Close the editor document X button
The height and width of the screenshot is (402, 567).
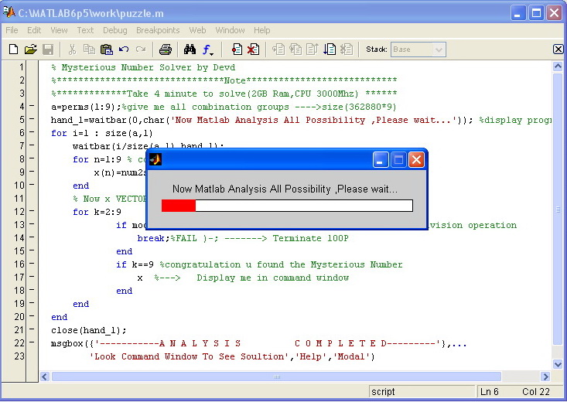tap(558, 49)
